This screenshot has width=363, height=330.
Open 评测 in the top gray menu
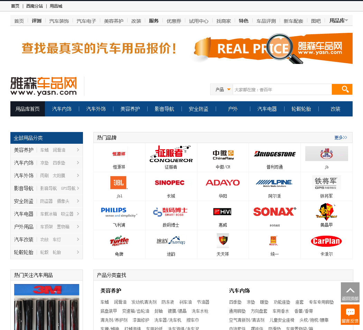click(37, 21)
